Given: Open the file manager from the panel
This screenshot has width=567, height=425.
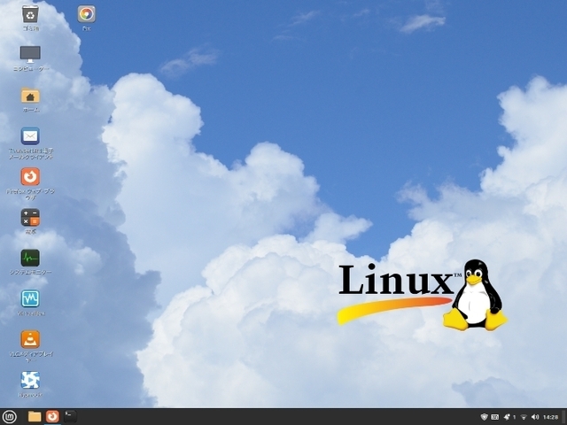Looking at the screenshot, I should click(35, 417).
